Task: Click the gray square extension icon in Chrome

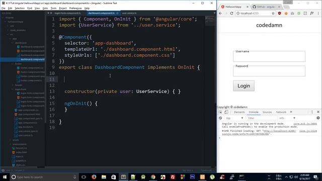Action: [x=305, y=14]
